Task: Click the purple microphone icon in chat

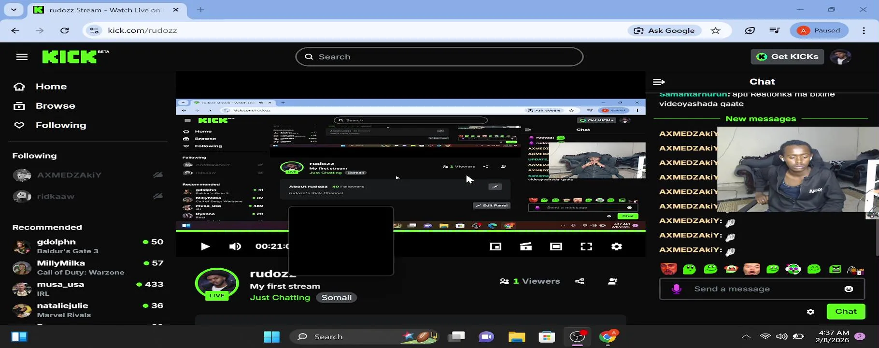Action: [x=676, y=289]
